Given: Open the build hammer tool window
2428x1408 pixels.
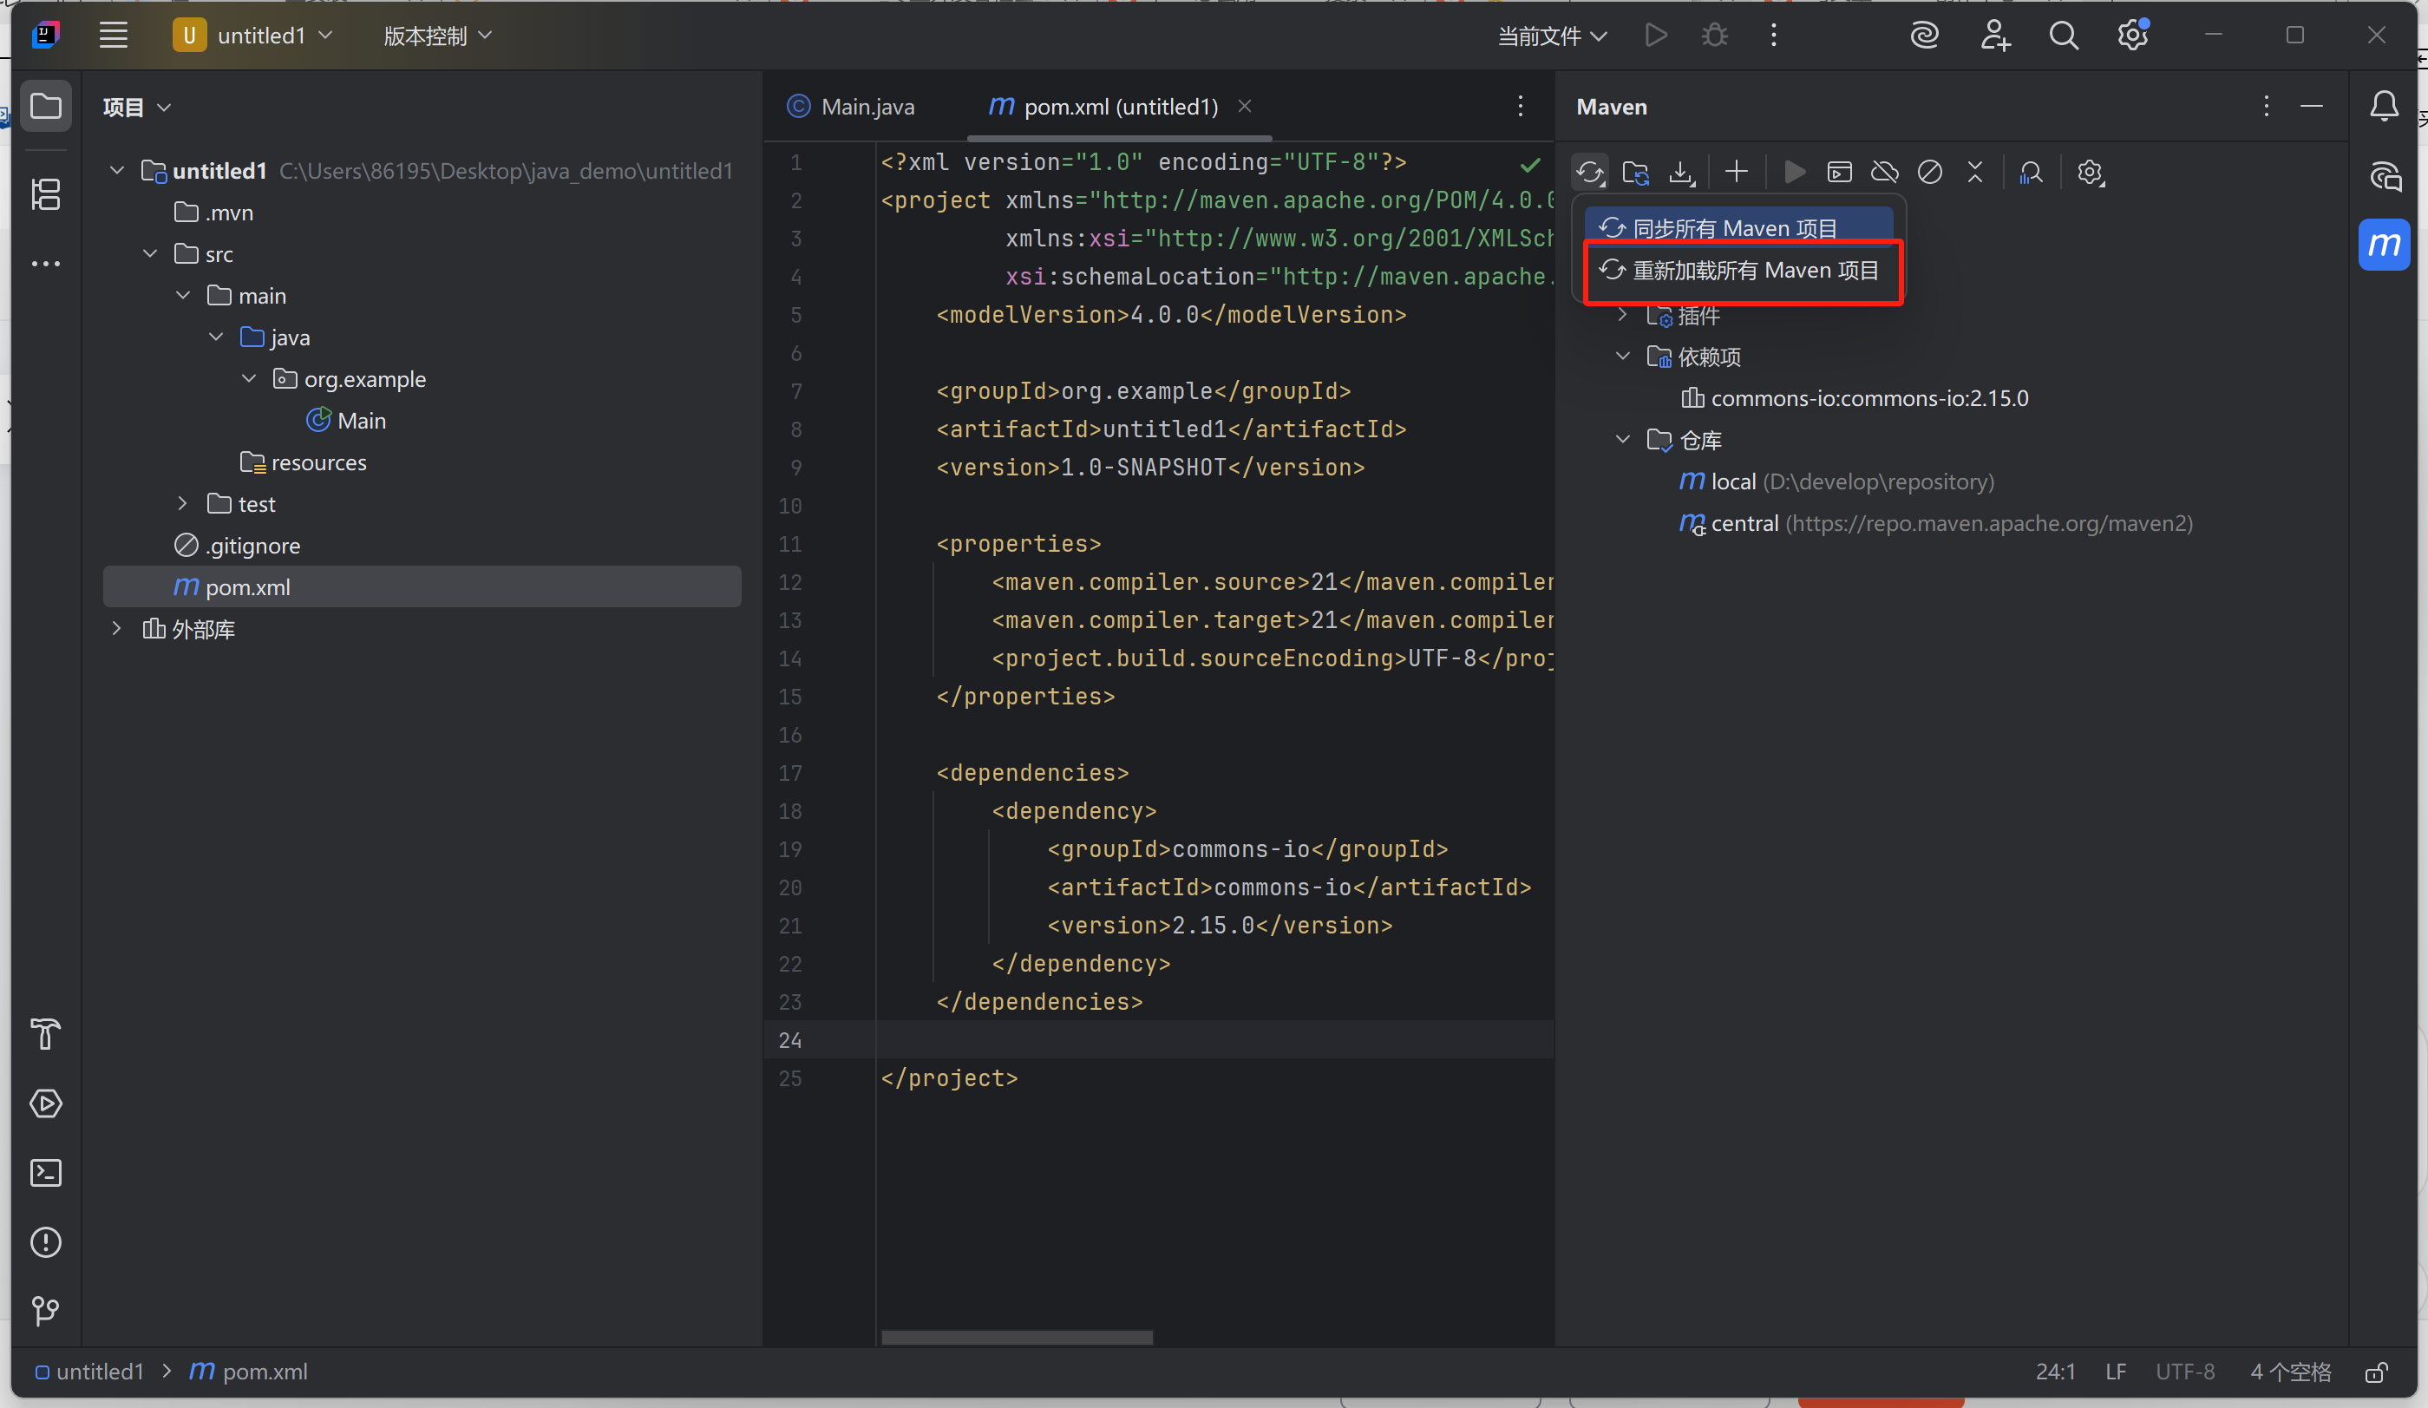Looking at the screenshot, I should click(45, 1034).
